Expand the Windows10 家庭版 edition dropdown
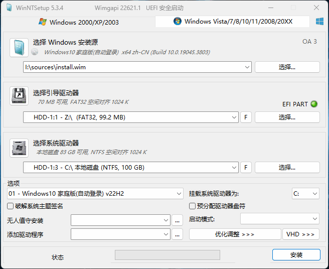This screenshot has height=269, width=329. tap(179, 193)
